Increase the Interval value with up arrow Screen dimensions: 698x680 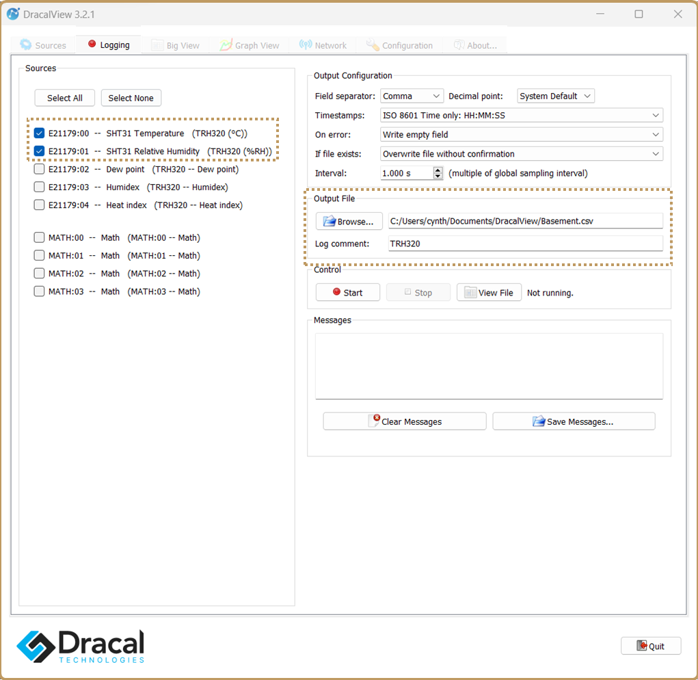(x=438, y=170)
